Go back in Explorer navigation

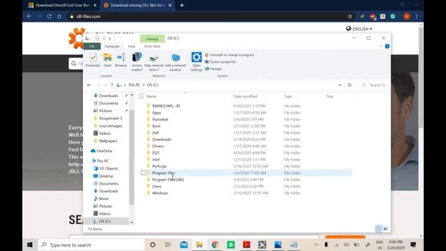[89, 85]
